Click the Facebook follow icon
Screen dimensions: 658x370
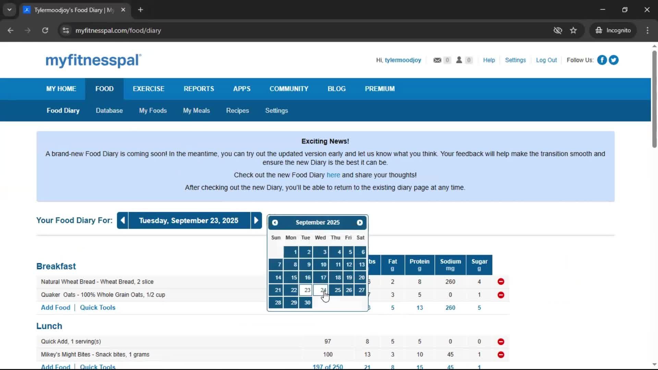[x=602, y=60]
